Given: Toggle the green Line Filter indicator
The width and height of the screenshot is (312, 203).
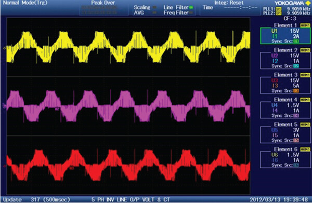Looking at the screenshot, I should click(191, 8).
